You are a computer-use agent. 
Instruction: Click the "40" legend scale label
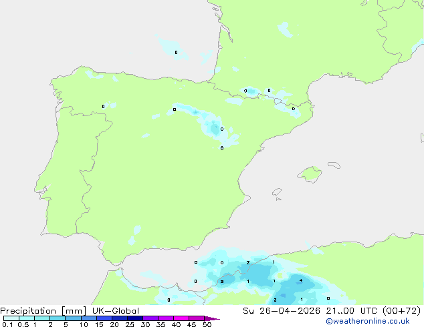(176, 324)
